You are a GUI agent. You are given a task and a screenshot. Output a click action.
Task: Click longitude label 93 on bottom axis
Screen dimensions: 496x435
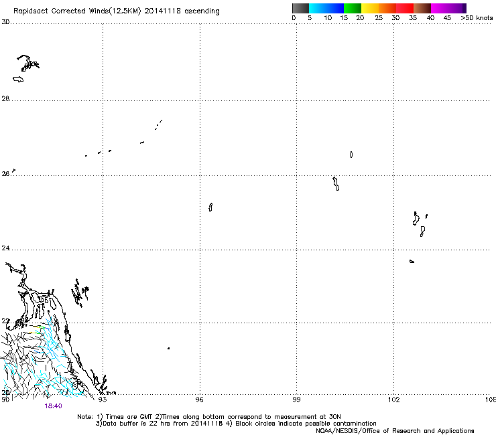[103, 400]
